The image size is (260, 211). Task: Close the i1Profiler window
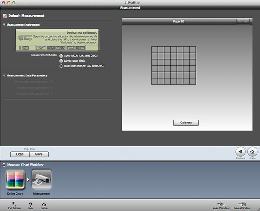[3, 3]
